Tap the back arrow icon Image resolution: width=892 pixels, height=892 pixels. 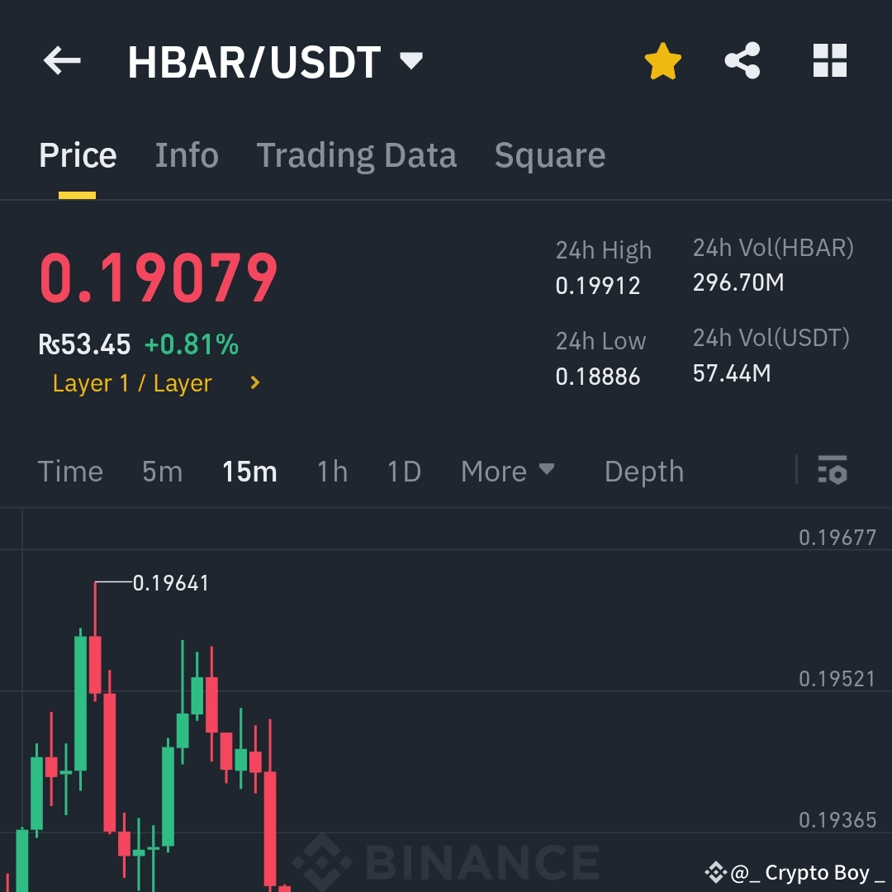coord(62,61)
